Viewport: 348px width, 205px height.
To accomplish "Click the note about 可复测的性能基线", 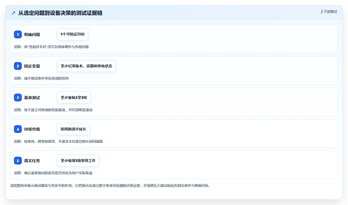I will [x=53, y=110].
